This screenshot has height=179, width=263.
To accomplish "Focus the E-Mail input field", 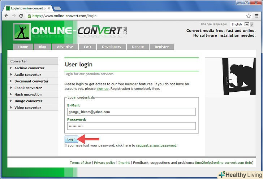I will click(x=131, y=112).
